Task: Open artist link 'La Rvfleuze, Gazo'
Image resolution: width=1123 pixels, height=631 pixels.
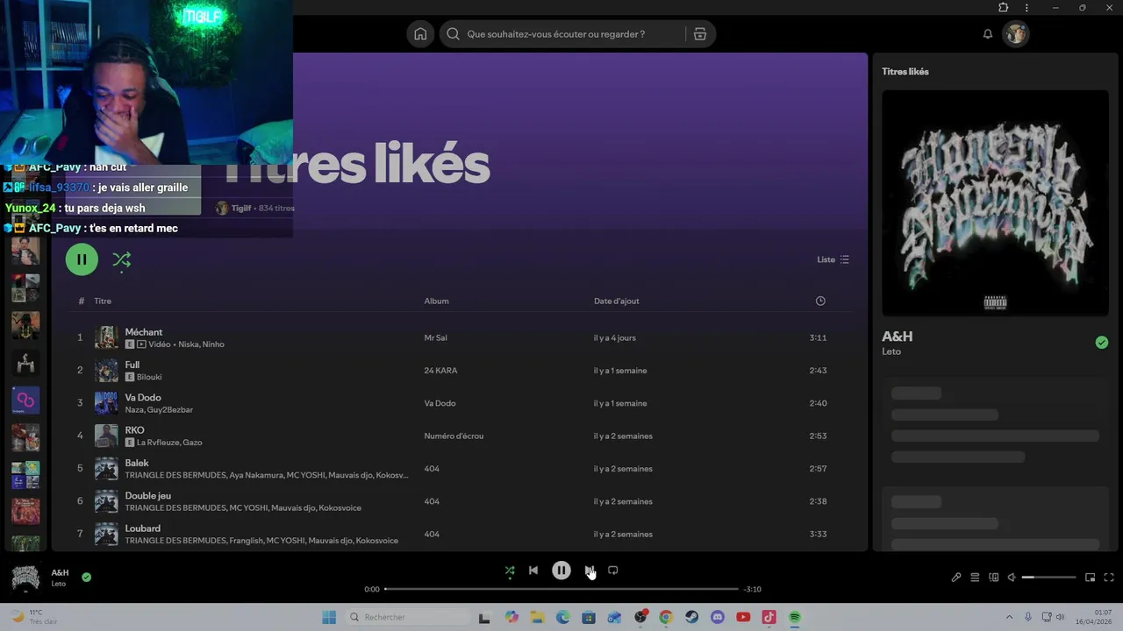Action: pos(169,443)
